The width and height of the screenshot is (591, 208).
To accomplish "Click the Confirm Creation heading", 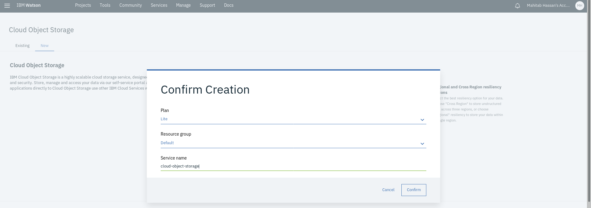I will (x=205, y=90).
